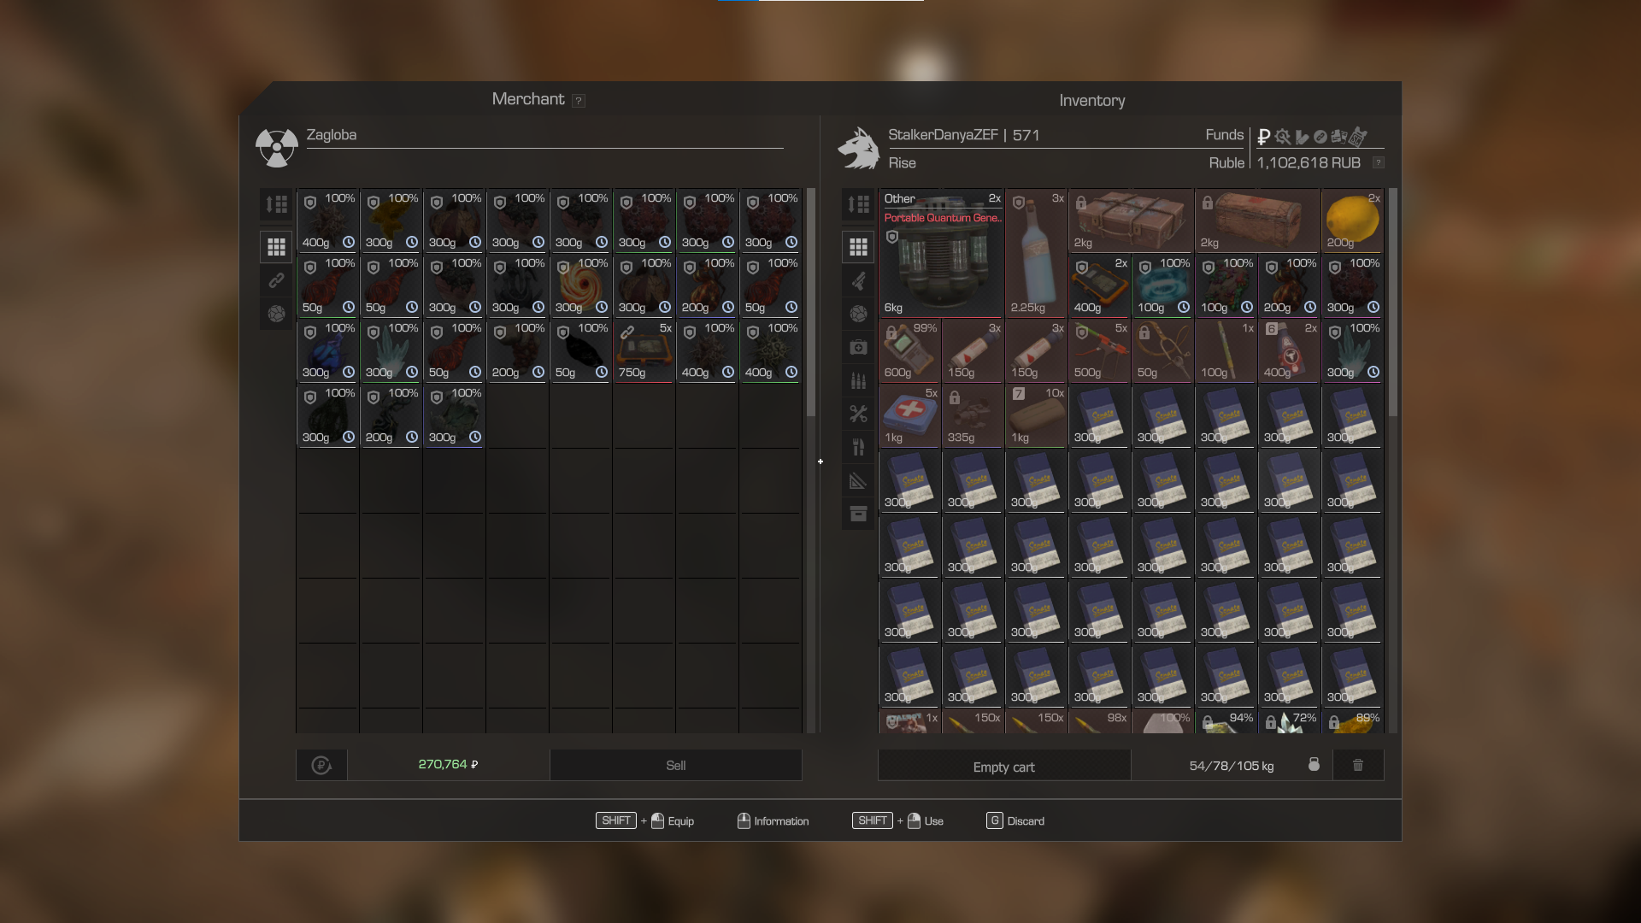Select the pale crystal artifact in cart
This screenshot has width=1641, height=923.
tap(391, 350)
